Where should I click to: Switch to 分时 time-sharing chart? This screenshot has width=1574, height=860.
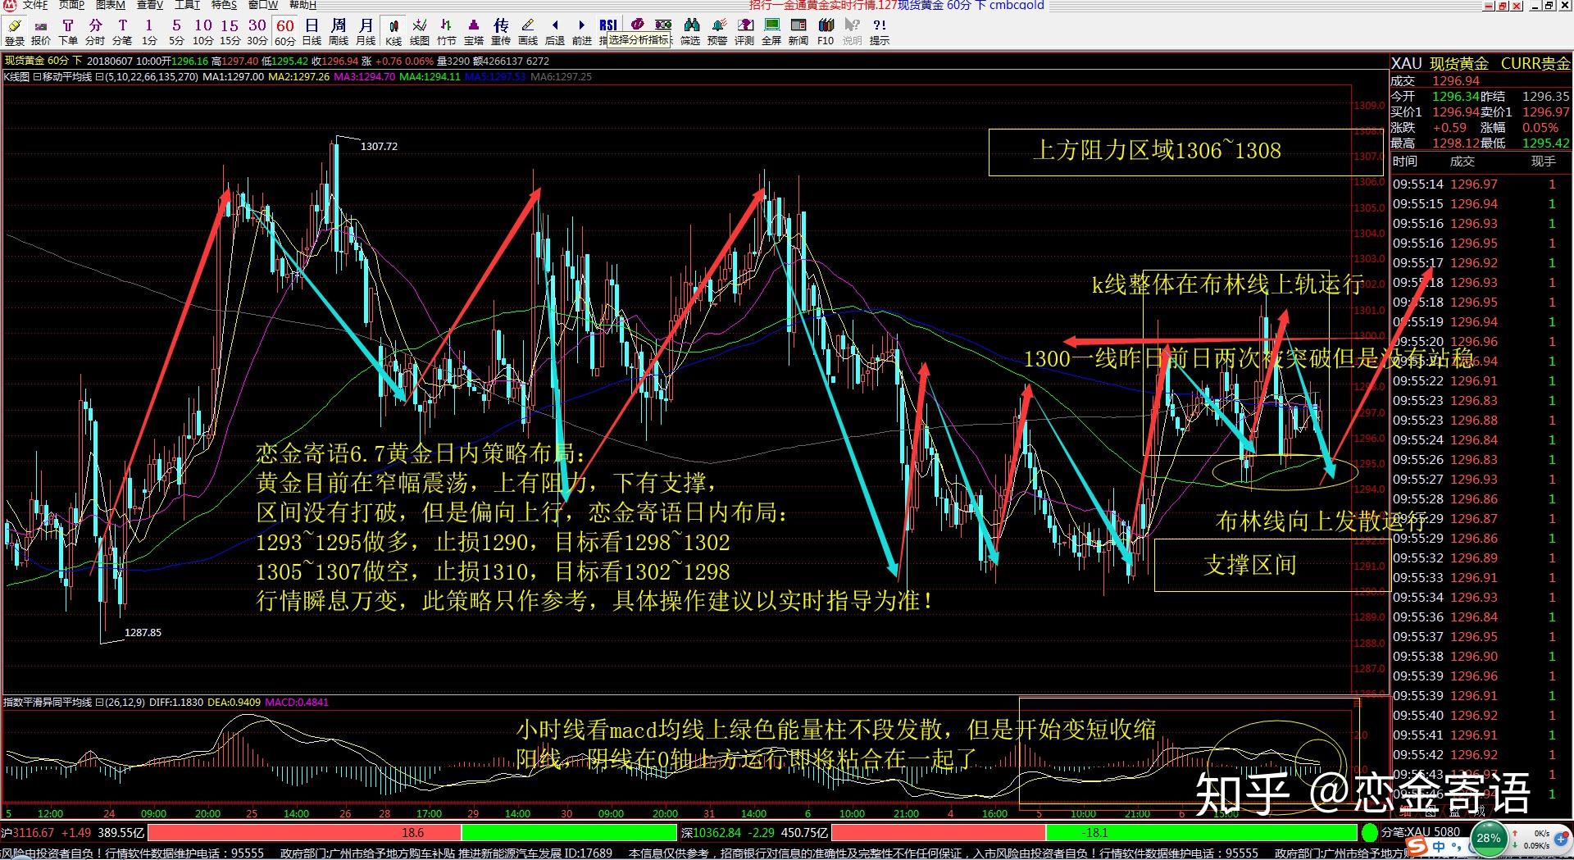tap(95, 32)
